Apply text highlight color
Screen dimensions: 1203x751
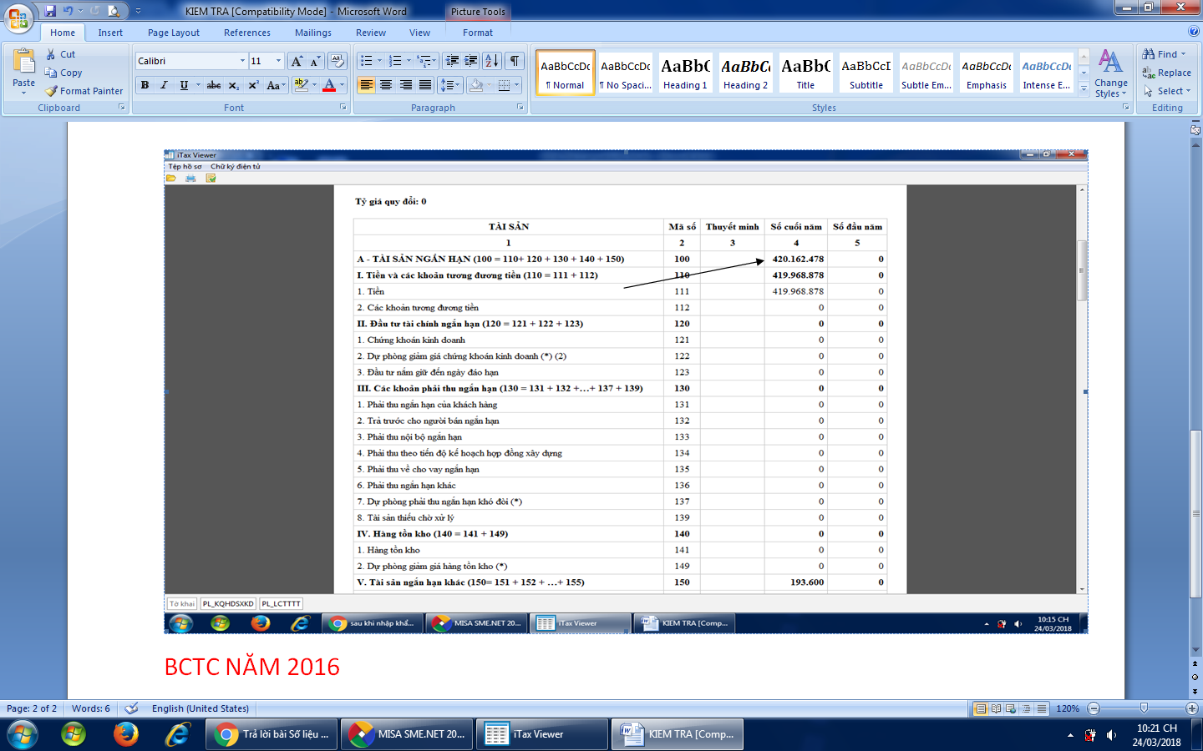[x=302, y=85]
